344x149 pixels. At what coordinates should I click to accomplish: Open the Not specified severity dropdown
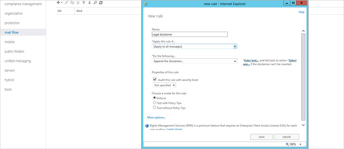[164, 85]
